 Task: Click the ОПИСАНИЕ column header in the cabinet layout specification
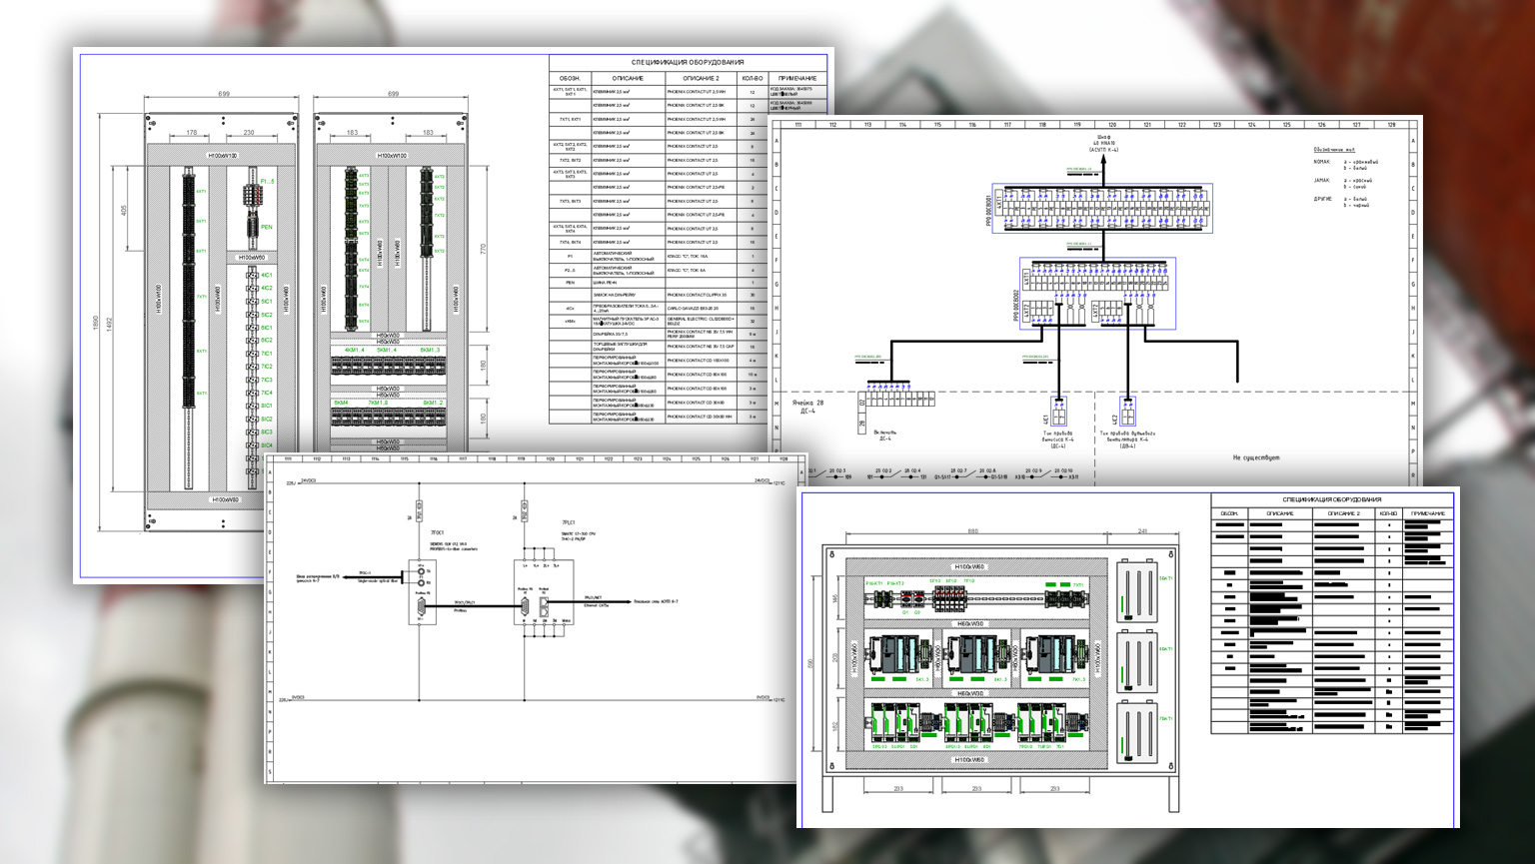pos(628,78)
